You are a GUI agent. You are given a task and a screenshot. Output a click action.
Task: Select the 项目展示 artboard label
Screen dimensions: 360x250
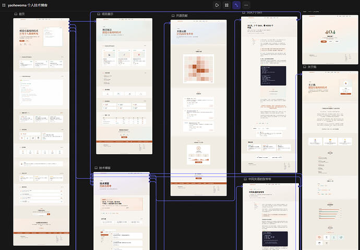[107, 14]
